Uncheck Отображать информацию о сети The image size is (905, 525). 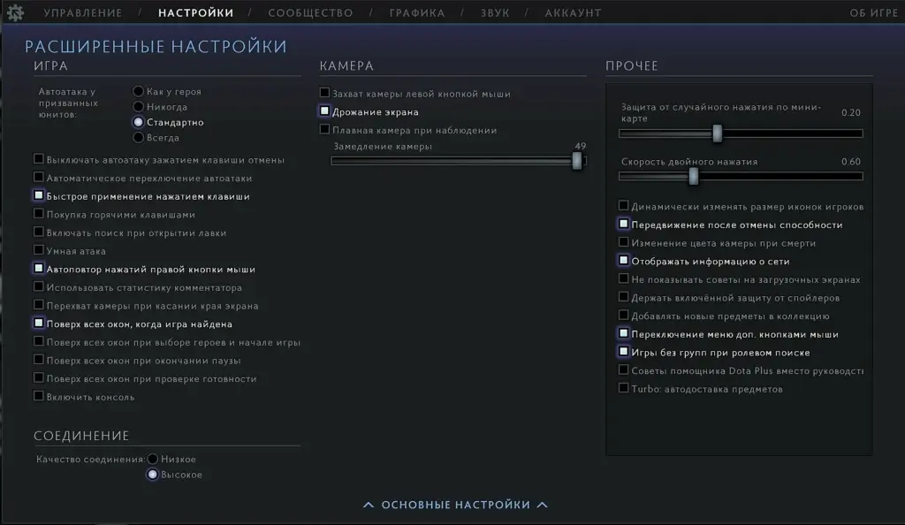623,260
